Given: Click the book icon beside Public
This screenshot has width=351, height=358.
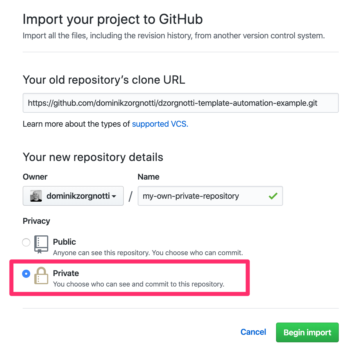Looking at the screenshot, I should [41, 244].
